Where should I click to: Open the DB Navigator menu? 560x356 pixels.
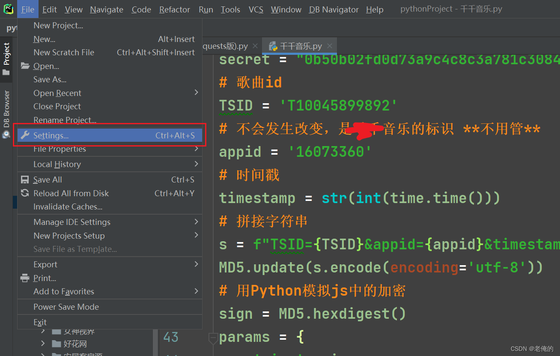pyautogui.click(x=334, y=9)
